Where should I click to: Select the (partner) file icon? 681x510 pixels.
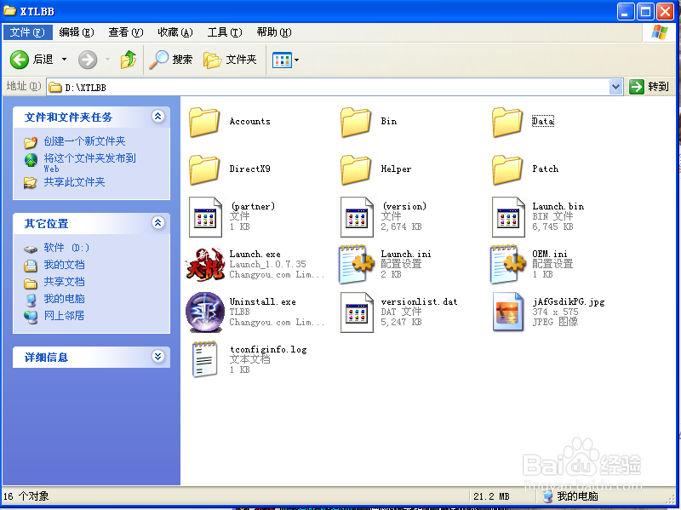pos(205,217)
